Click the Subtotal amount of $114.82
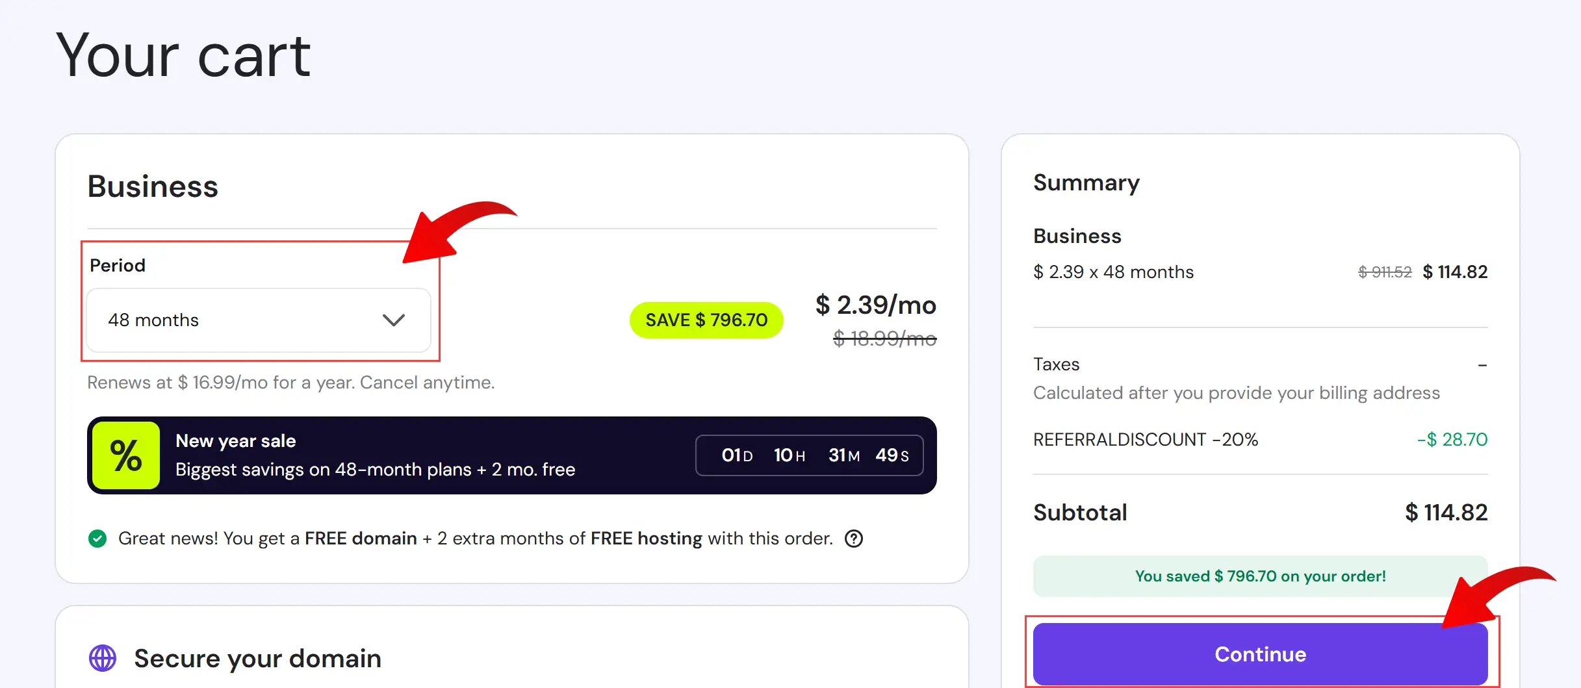The width and height of the screenshot is (1581, 688). coord(1446,513)
